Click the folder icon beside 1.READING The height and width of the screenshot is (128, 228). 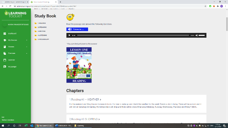click(x=35, y=23)
